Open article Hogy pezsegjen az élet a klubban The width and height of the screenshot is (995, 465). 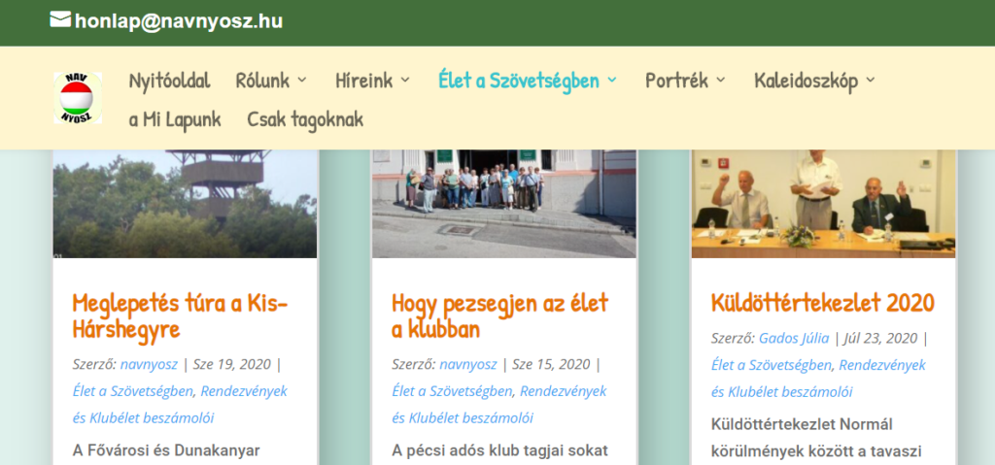(x=499, y=316)
